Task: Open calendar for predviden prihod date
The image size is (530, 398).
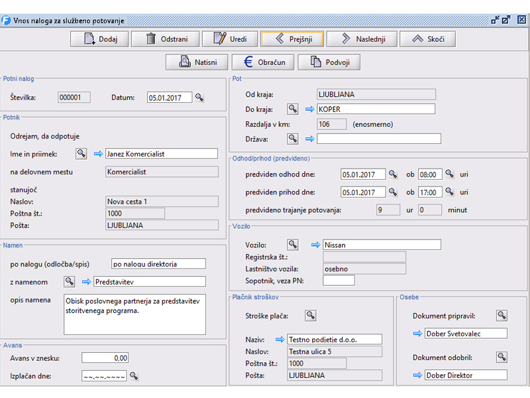Action: (393, 192)
